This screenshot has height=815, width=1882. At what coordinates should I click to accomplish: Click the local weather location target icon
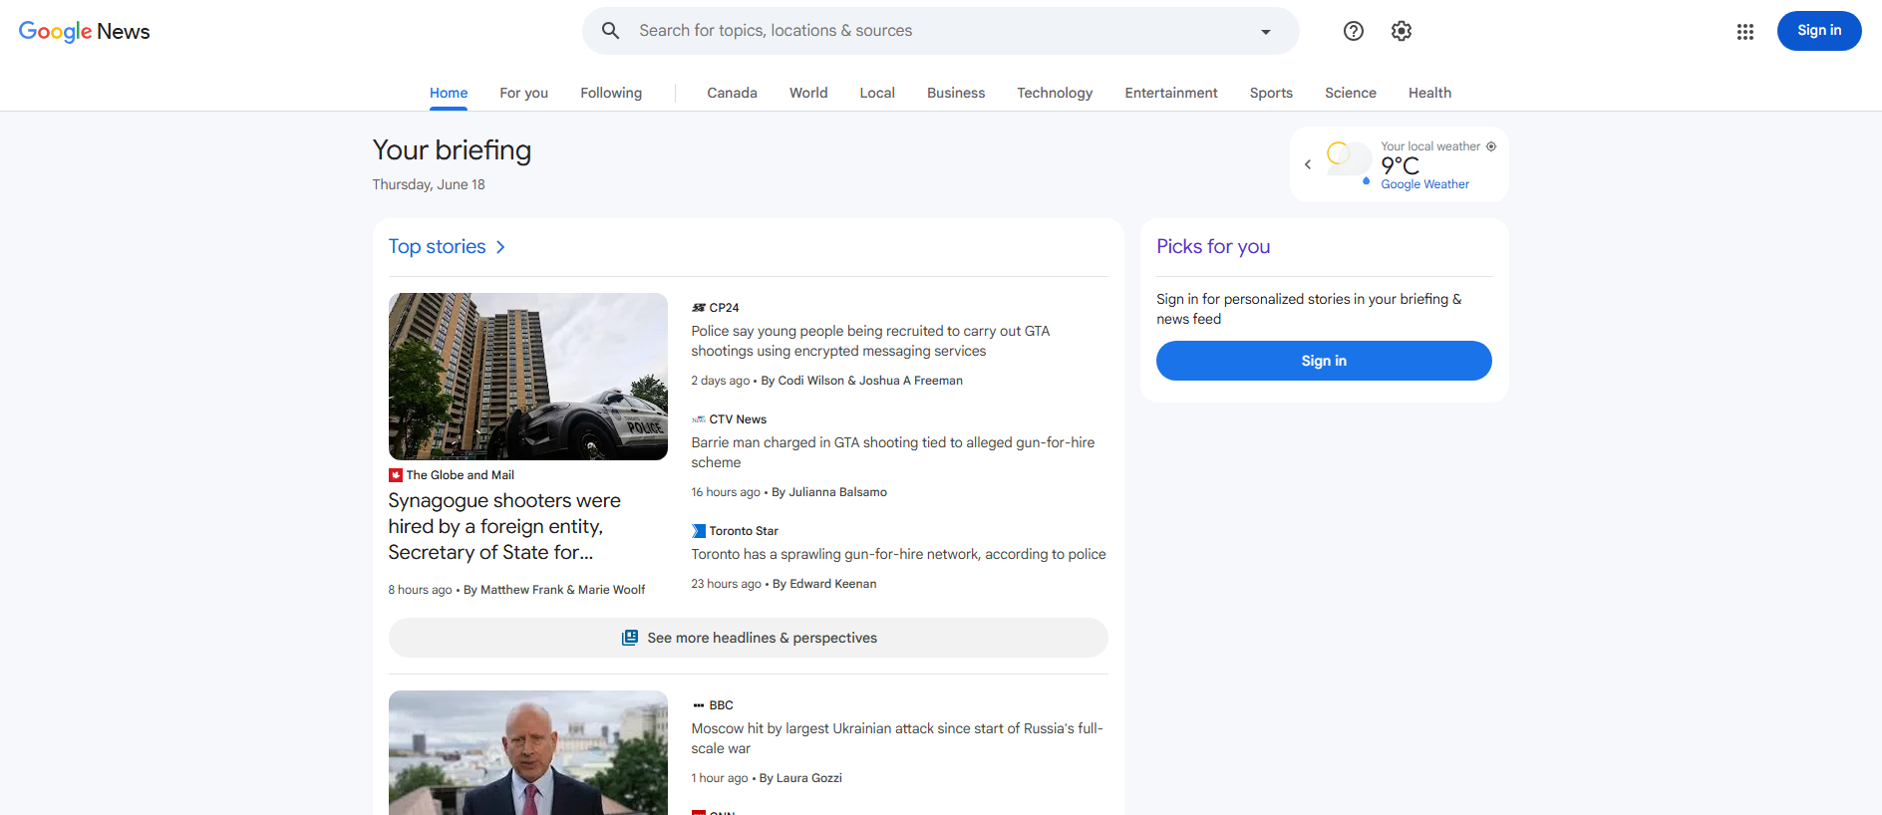point(1491,146)
